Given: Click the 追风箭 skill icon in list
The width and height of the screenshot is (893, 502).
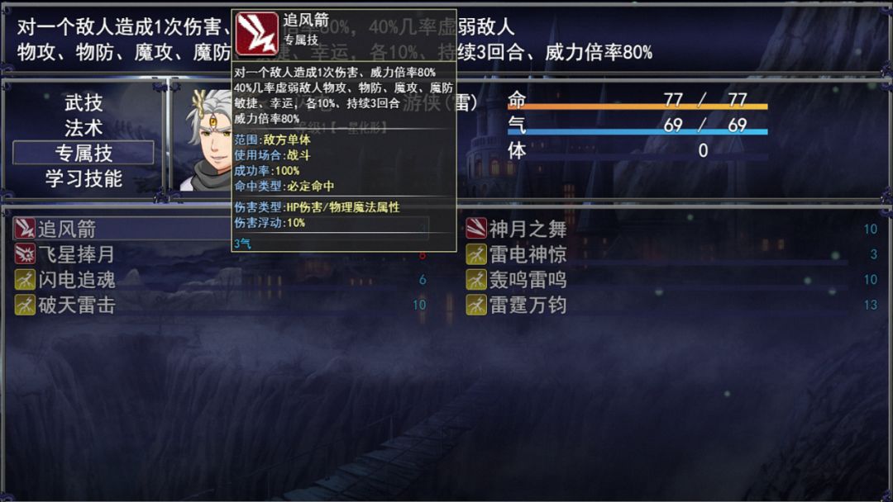Looking at the screenshot, I should pos(25,229).
